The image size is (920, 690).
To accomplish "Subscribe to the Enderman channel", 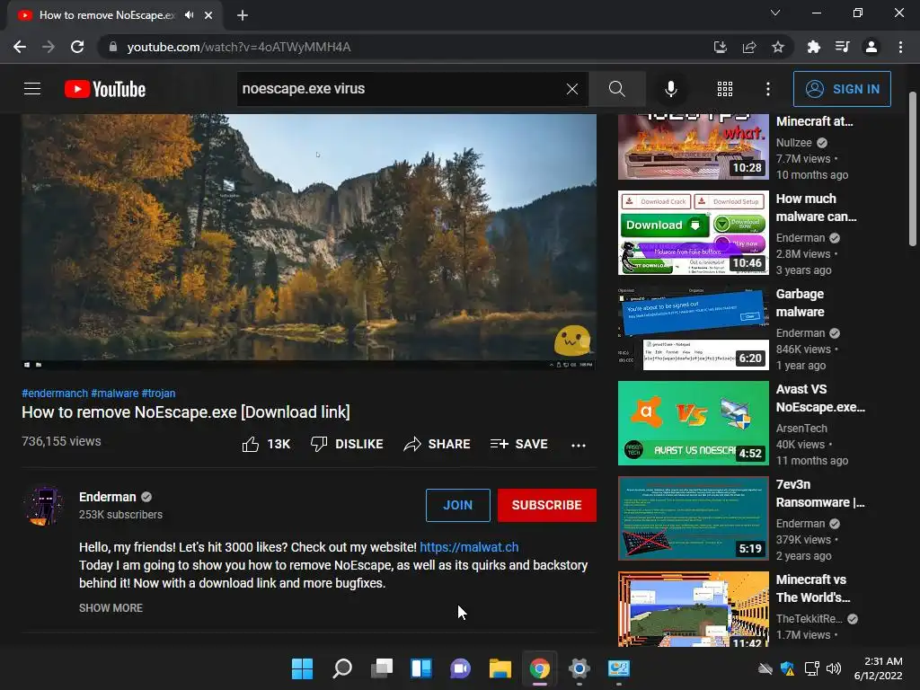I will 547,505.
